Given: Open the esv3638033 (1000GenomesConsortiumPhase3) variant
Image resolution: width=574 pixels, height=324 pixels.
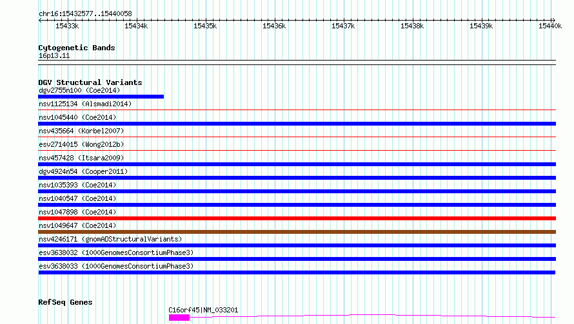Looking at the screenshot, I should [116, 266].
